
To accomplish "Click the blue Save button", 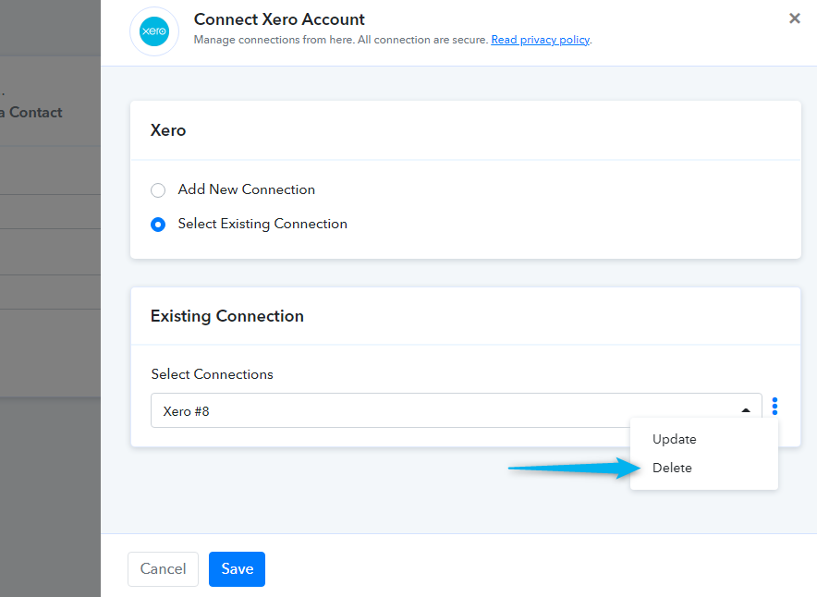I will coord(237,569).
